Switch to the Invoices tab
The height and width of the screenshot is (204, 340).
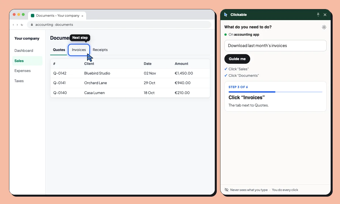[79, 50]
